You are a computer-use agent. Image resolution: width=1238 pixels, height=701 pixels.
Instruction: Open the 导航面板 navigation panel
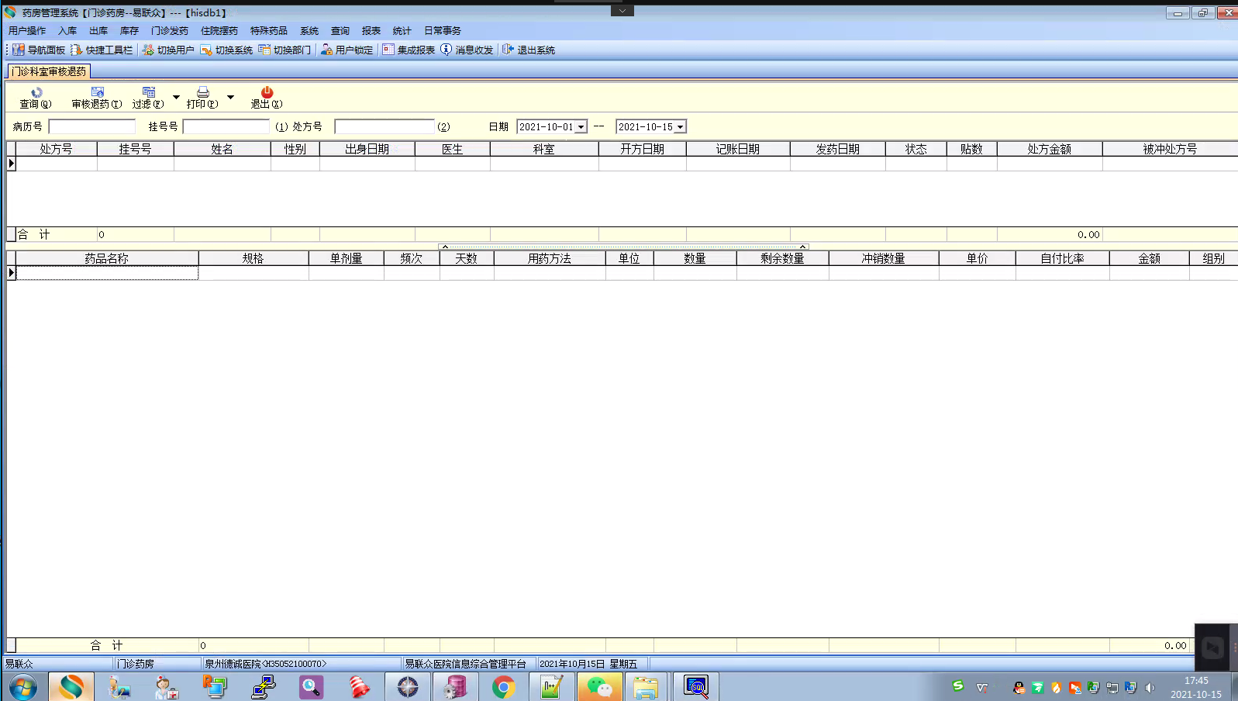tap(39, 50)
